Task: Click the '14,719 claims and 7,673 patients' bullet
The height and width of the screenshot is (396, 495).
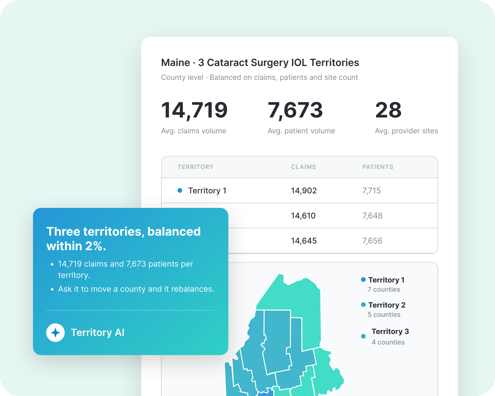Action: click(125, 269)
